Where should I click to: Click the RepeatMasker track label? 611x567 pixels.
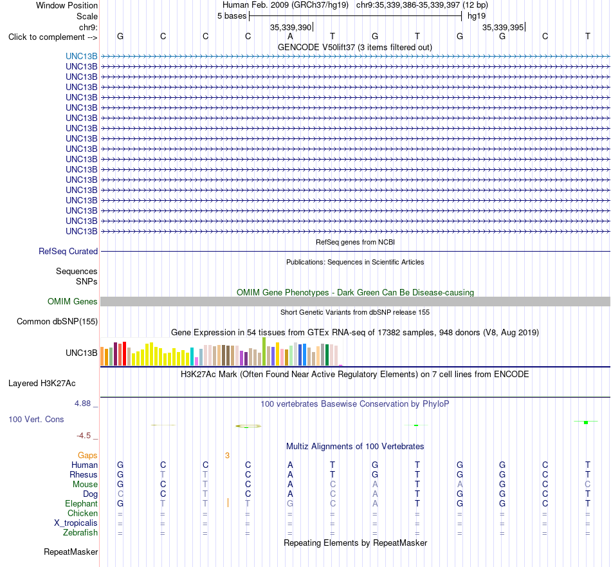click(x=71, y=552)
